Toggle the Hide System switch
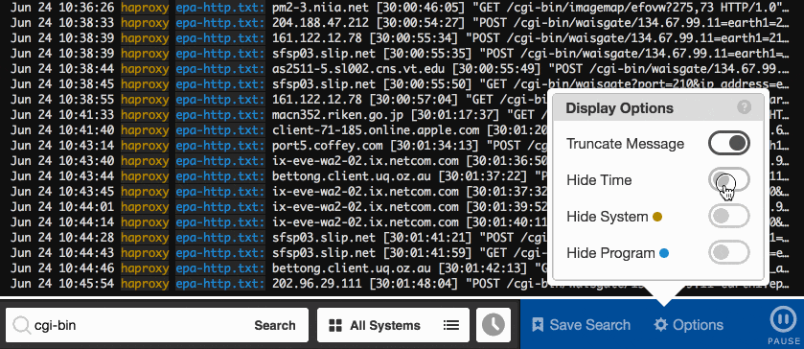Screen dimensions: 804x349 (729, 217)
